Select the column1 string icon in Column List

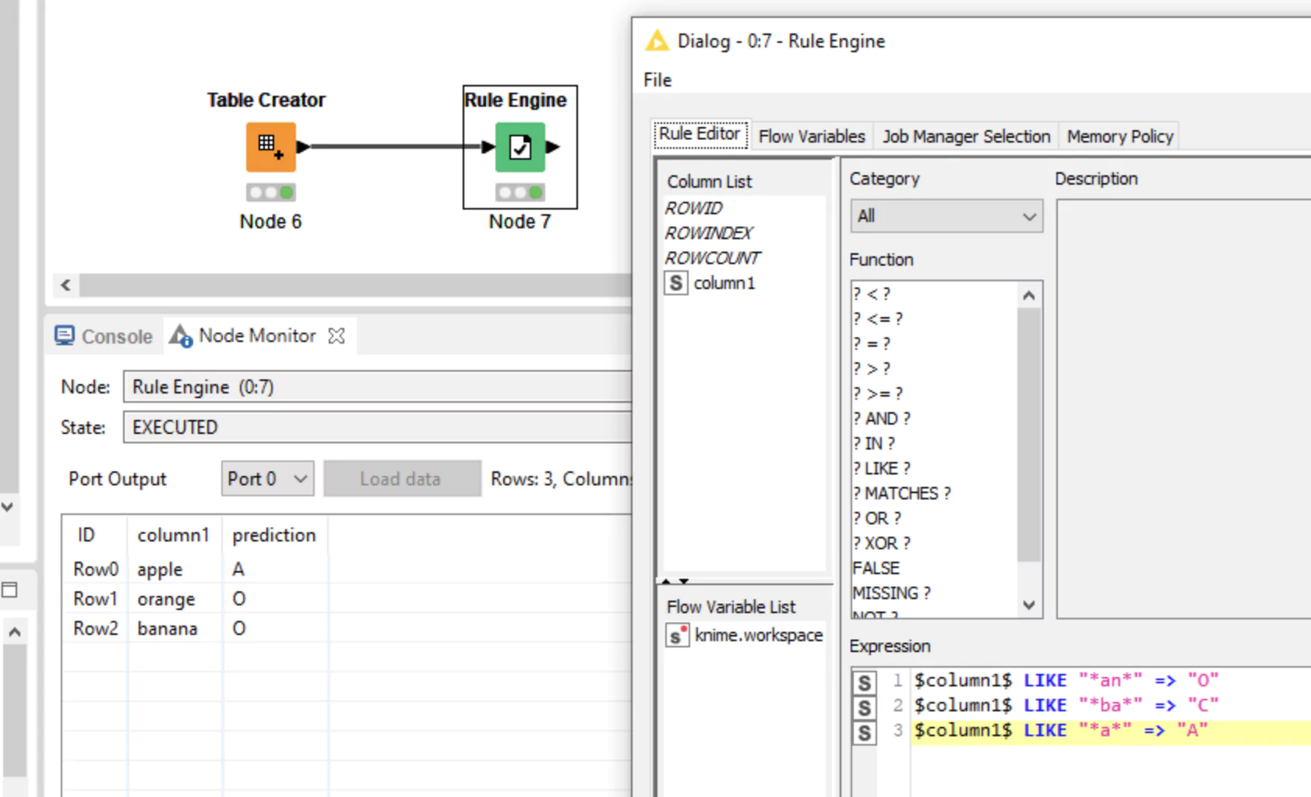point(676,283)
